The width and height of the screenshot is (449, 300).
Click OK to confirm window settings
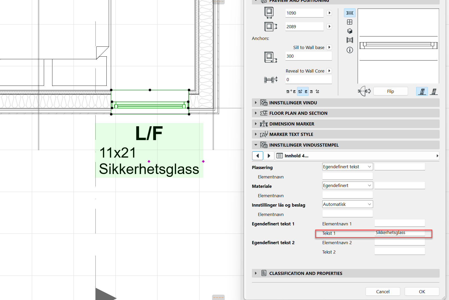coord(422,292)
